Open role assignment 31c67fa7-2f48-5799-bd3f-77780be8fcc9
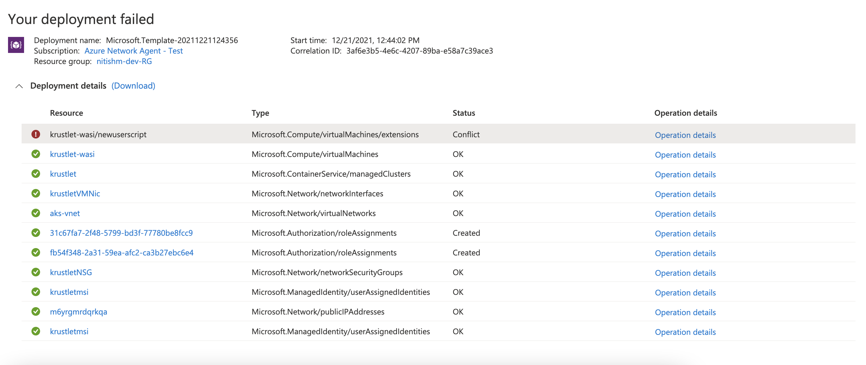Screen dimensions: 866x365 pyautogui.click(x=122, y=233)
